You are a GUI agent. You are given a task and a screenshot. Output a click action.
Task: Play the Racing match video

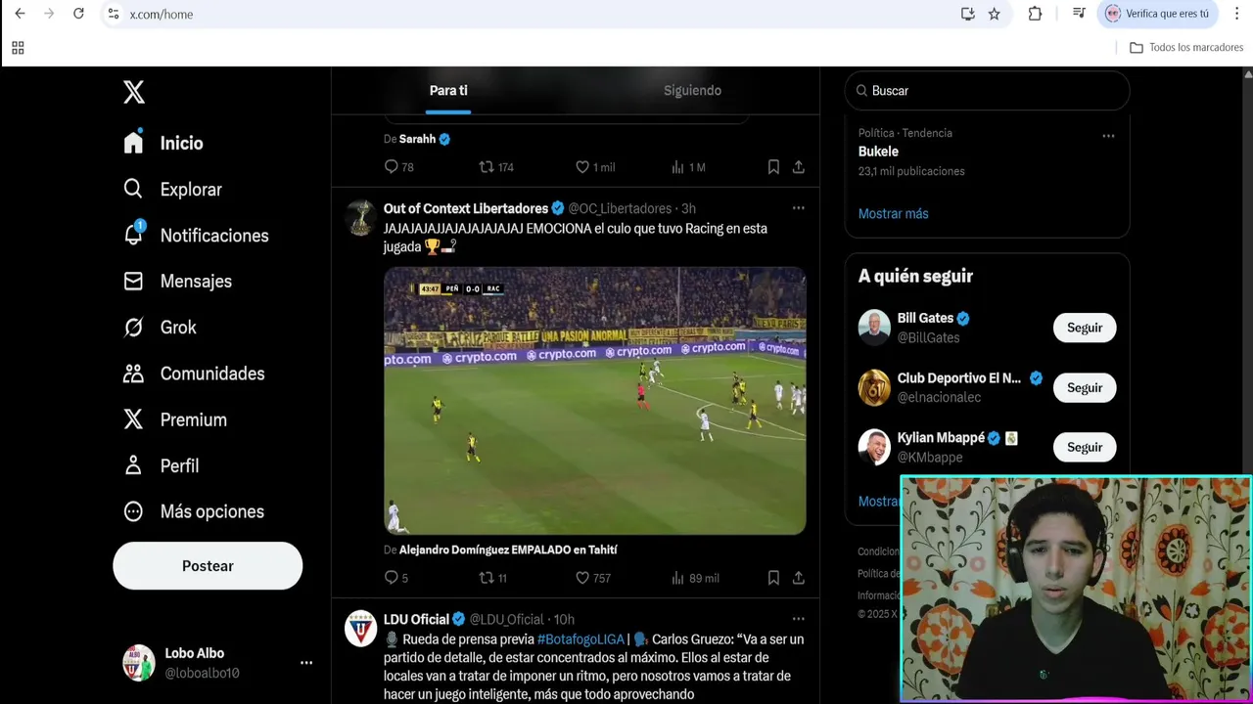tap(595, 401)
